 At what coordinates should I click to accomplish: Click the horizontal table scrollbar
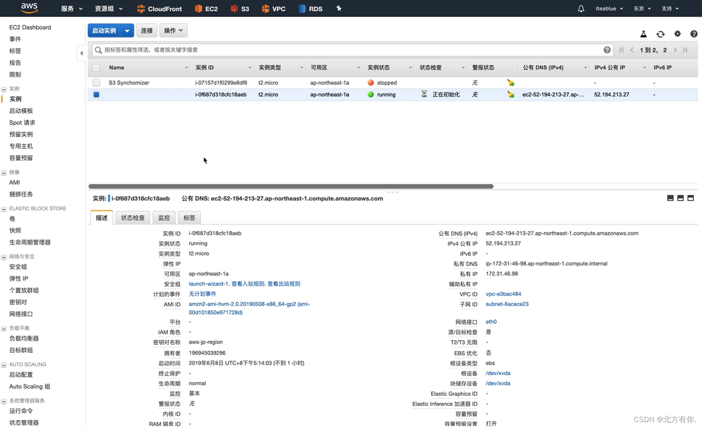pos(291,186)
